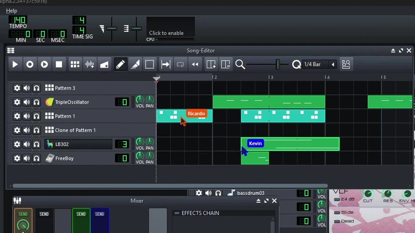Start song playback with the Play button
This screenshot has width=415, height=233.
pyautogui.click(x=15, y=64)
